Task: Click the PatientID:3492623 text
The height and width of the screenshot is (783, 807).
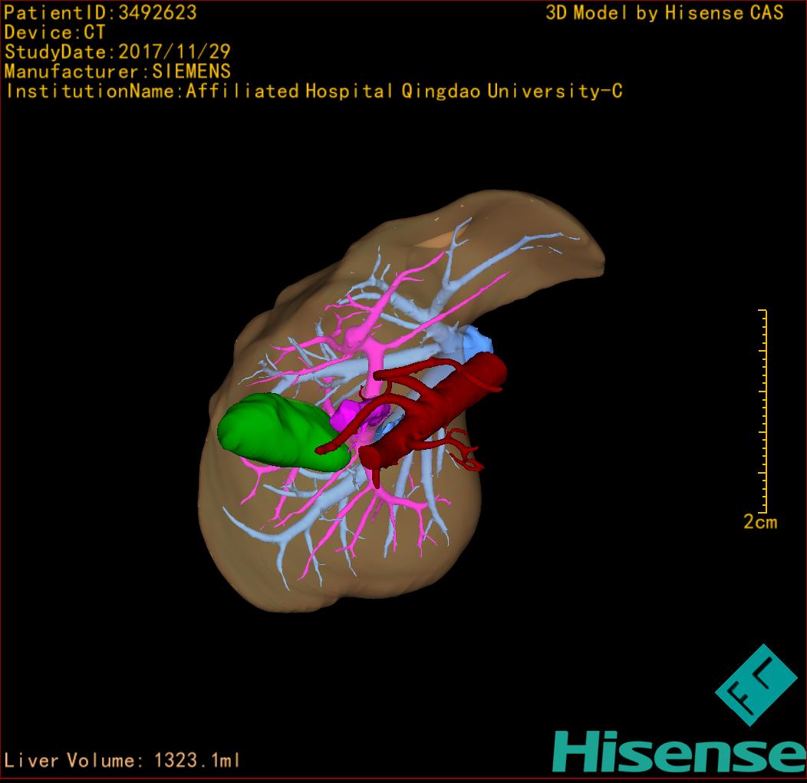Action: coord(100,12)
